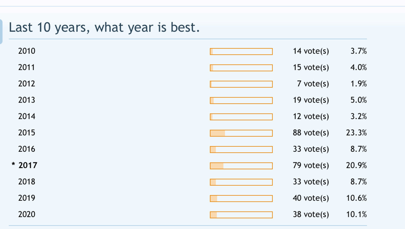The width and height of the screenshot is (405, 229).
Task: Click the 2012 result bar
Action: [x=241, y=84]
